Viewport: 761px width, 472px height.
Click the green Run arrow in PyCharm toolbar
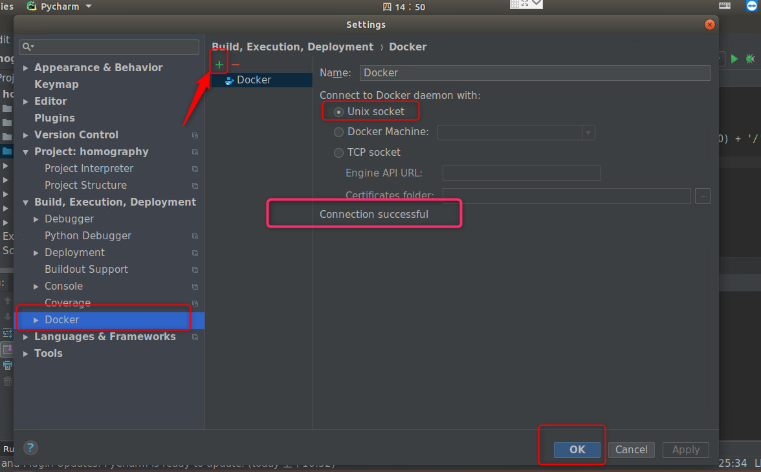click(x=734, y=59)
